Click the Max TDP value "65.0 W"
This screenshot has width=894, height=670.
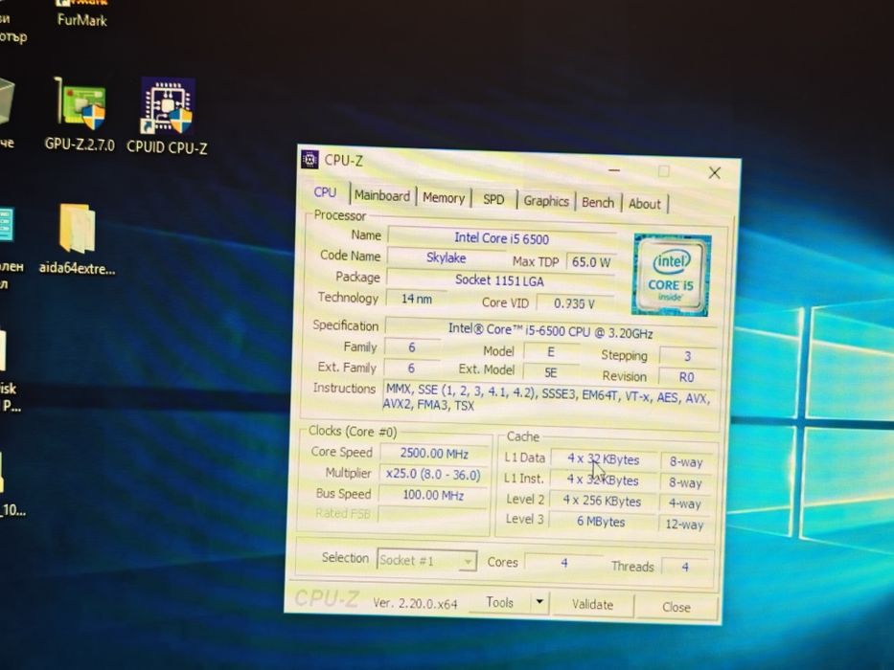590,262
